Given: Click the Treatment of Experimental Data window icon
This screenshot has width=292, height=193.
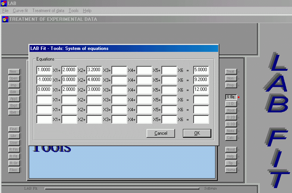Looking at the screenshot, I should 5,19.
